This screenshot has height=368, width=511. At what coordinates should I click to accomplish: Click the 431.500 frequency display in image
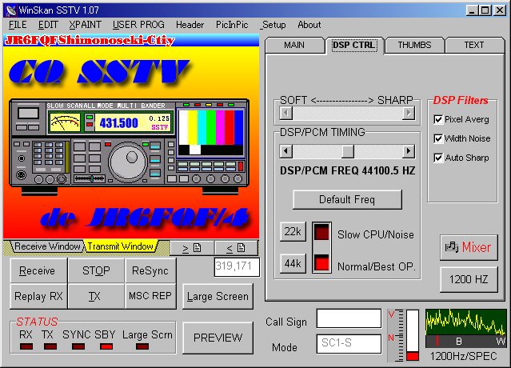click(118, 123)
